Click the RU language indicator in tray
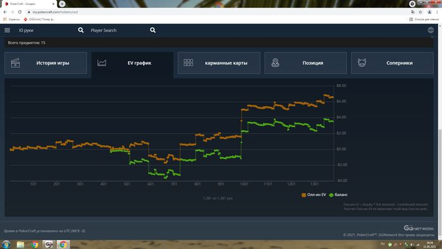Viewport: 442px width, 249px height. coord(383,244)
